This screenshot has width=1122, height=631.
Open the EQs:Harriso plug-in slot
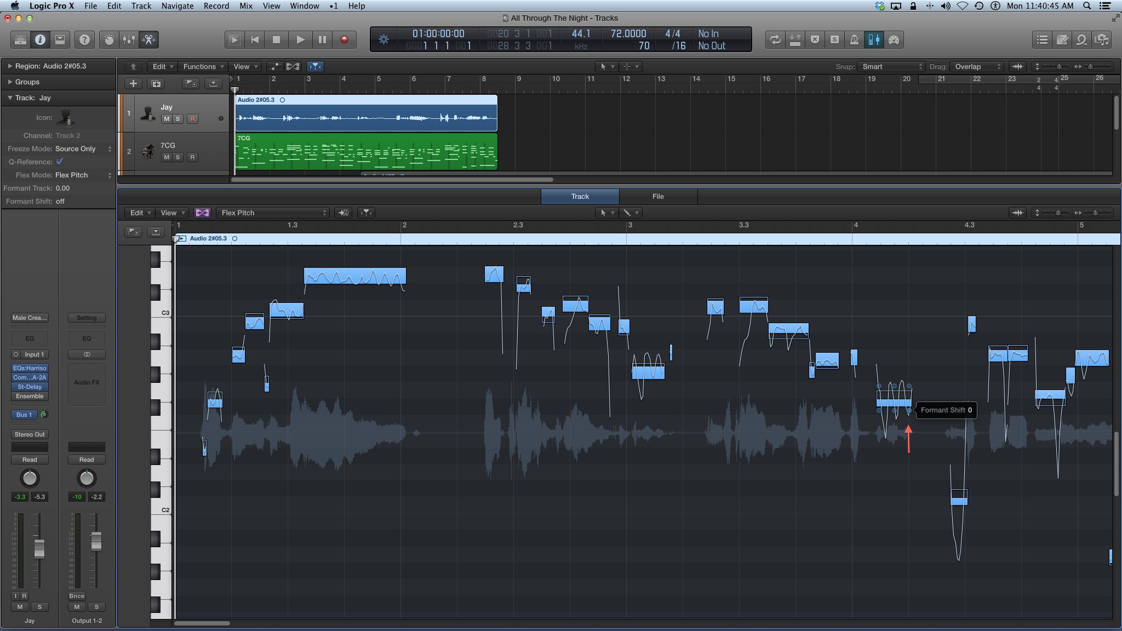pos(30,368)
